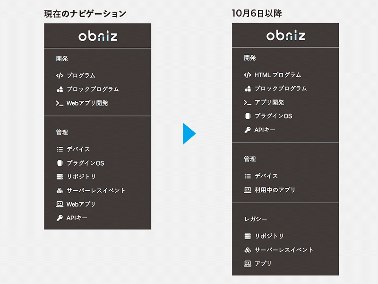The width and height of the screenshot is (378, 284).
Task: Click the code icon beside HTML プログラム
Action: [x=248, y=75]
